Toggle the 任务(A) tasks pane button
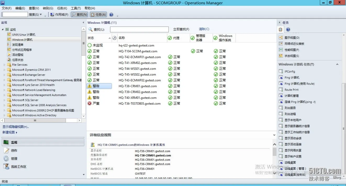 click(x=98, y=15)
